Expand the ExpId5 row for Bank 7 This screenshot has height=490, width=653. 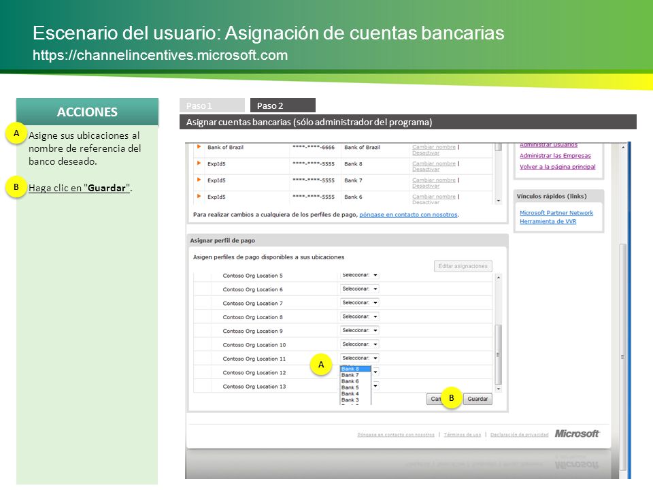pyautogui.click(x=199, y=180)
